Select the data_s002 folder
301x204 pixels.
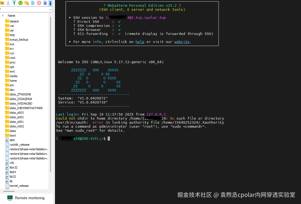point(17,117)
